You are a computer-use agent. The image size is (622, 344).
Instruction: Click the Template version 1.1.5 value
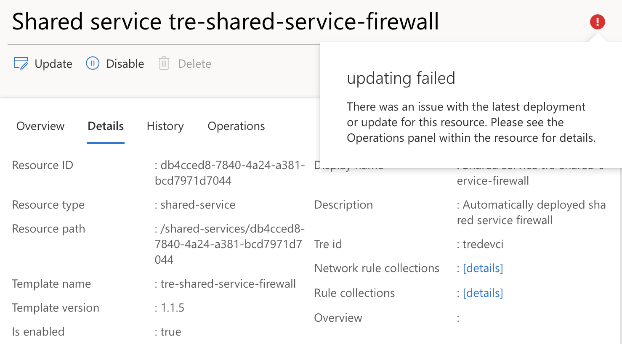tap(174, 307)
